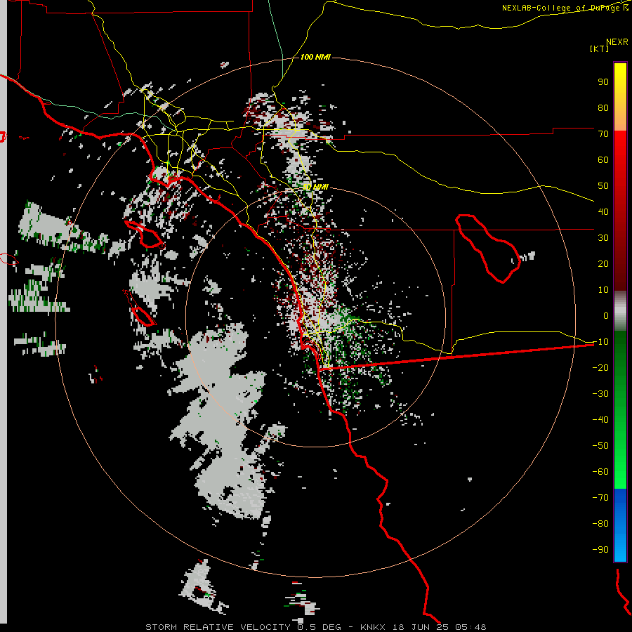
Task: Select the positive 30 scale value
Action: 603,238
